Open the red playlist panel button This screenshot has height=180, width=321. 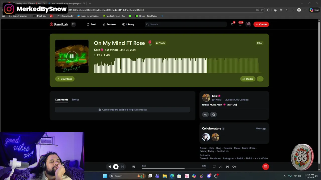pyautogui.click(x=266, y=167)
